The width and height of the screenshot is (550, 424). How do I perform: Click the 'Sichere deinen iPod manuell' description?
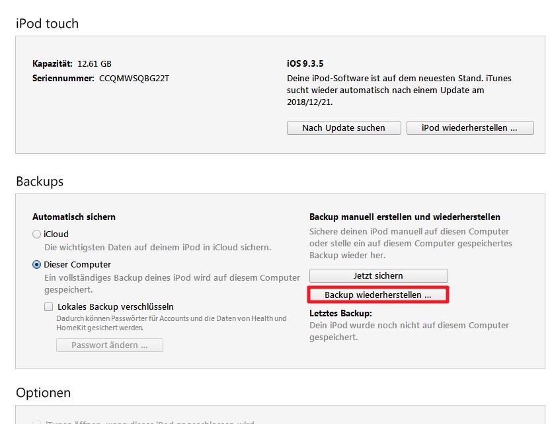pyautogui.click(x=411, y=244)
